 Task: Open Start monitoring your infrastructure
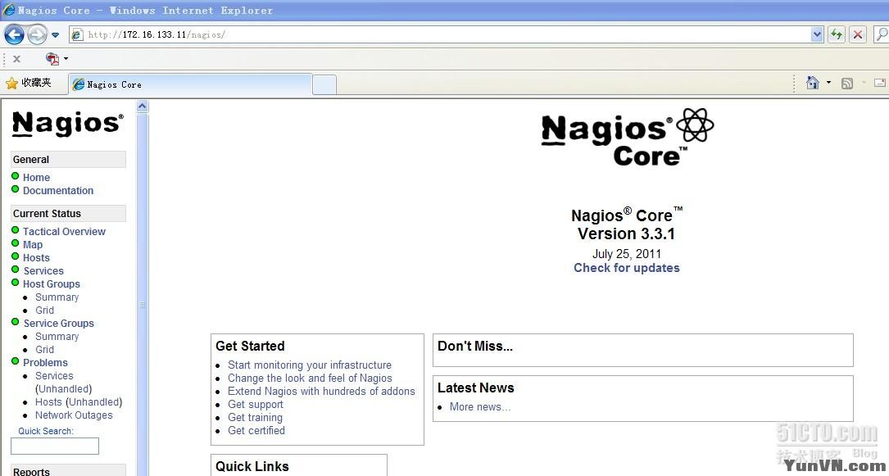click(310, 365)
